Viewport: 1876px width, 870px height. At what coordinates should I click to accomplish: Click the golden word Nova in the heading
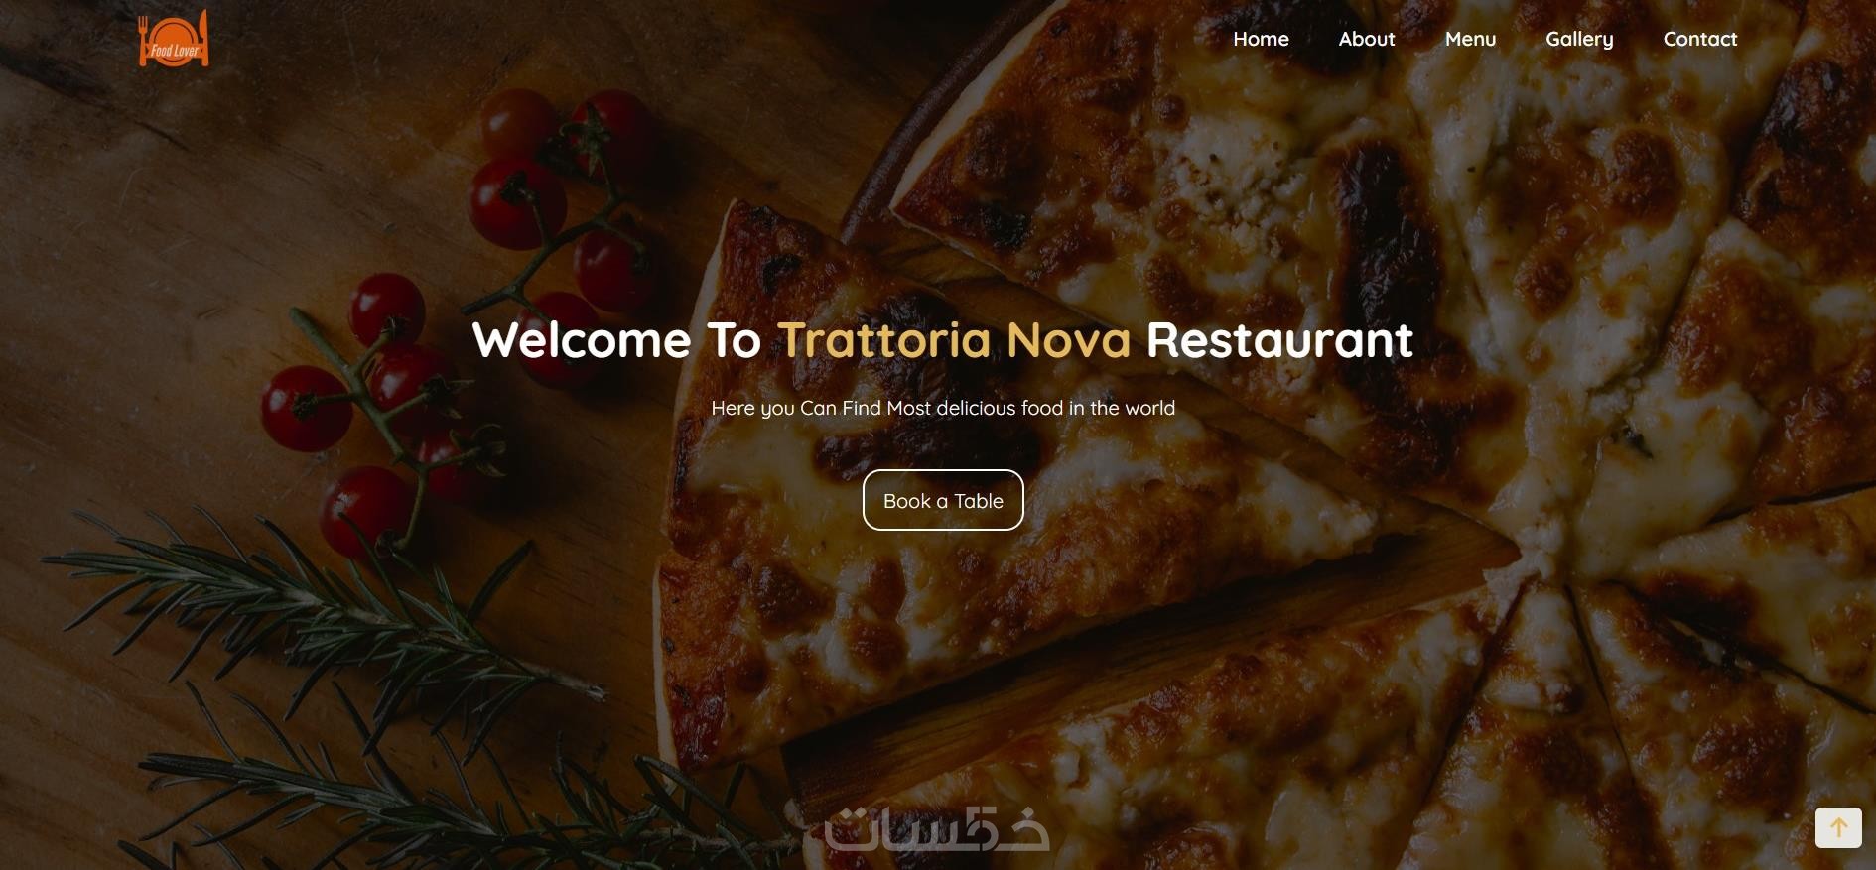tap(1068, 340)
